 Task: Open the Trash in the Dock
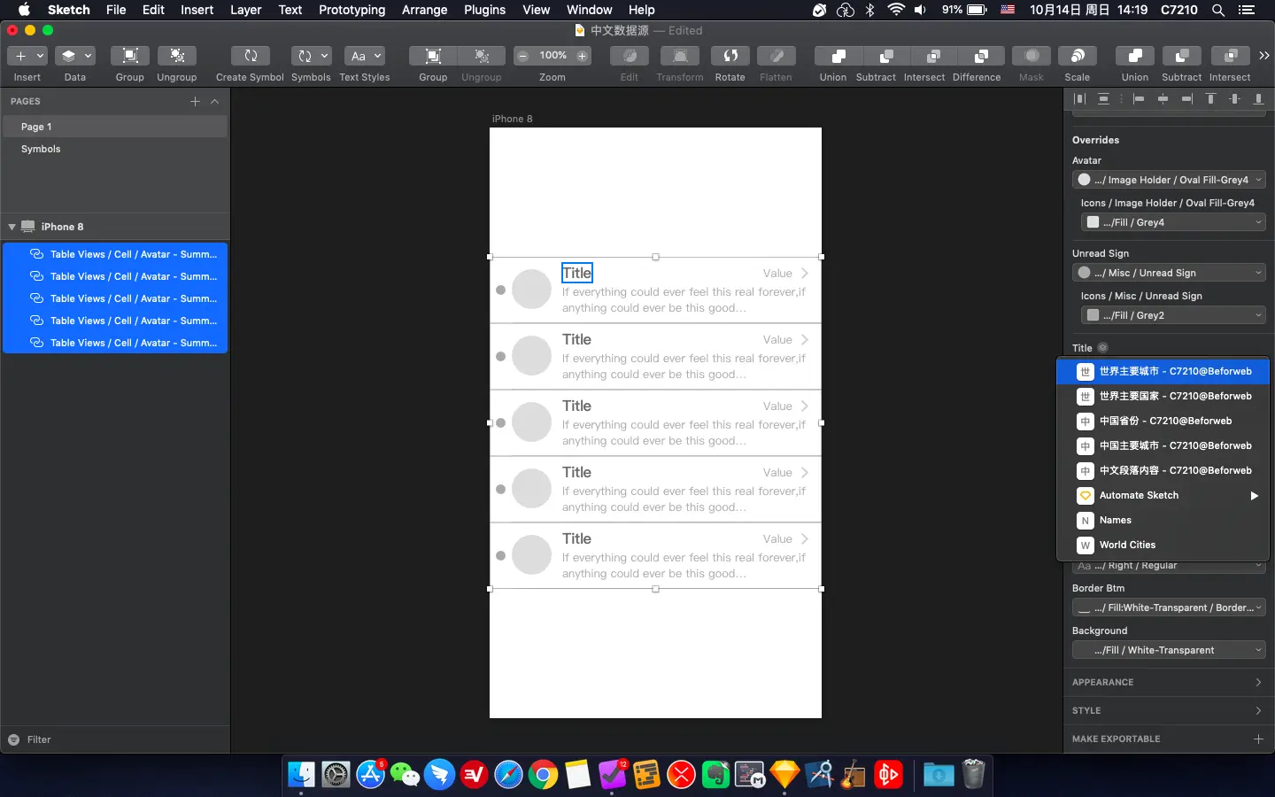[973, 774]
